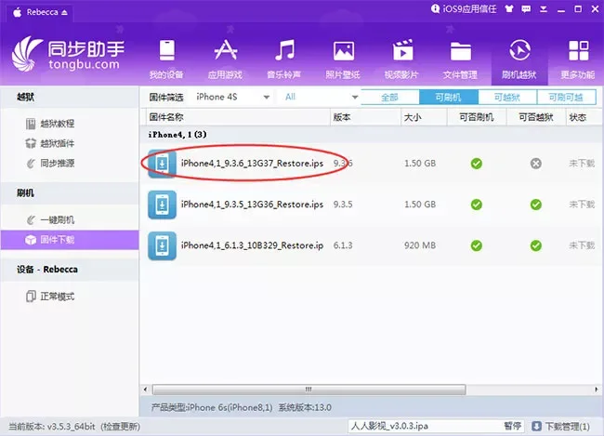Click green jailbreak check for 9.3.5
The image size is (604, 436).
(536, 205)
